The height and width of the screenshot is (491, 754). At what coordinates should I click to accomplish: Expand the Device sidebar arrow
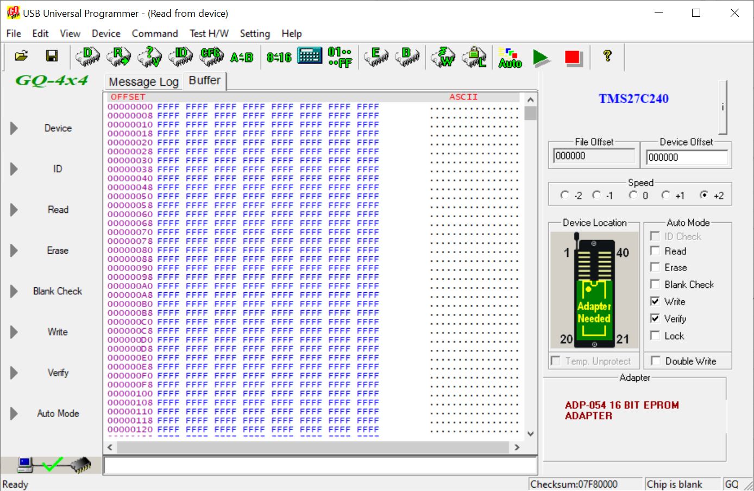[x=14, y=128]
